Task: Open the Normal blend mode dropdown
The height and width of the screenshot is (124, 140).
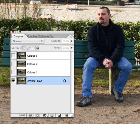Action: (28, 41)
